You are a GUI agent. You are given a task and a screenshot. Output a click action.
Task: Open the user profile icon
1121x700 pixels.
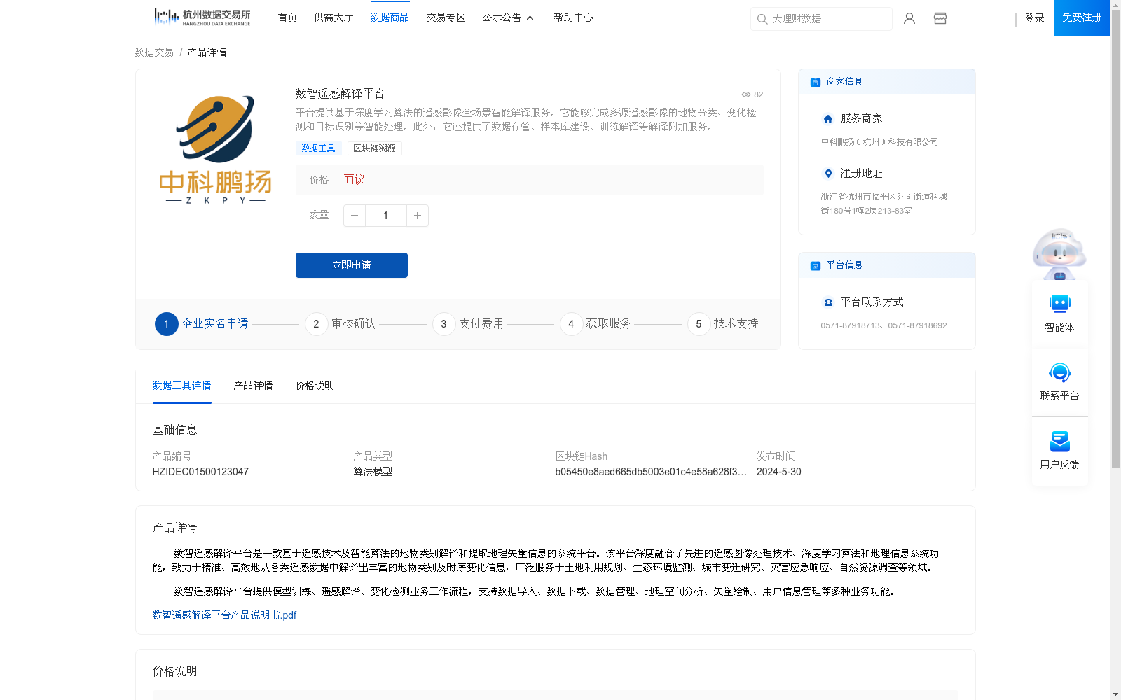pos(909,18)
